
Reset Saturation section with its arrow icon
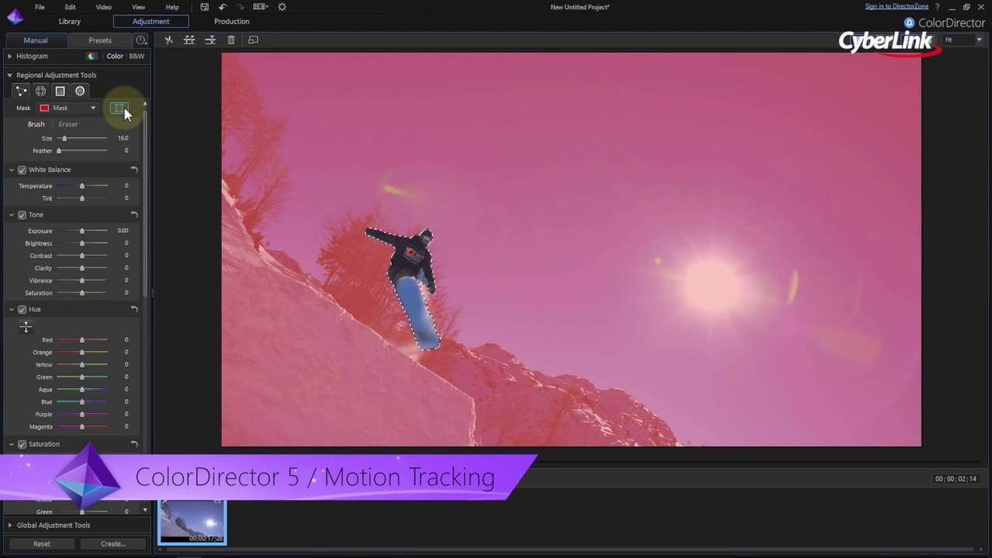[134, 444]
